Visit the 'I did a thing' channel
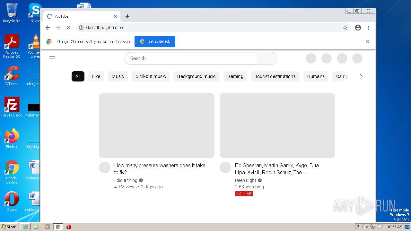Image resolution: width=411 pixels, height=231 pixels. [126, 180]
